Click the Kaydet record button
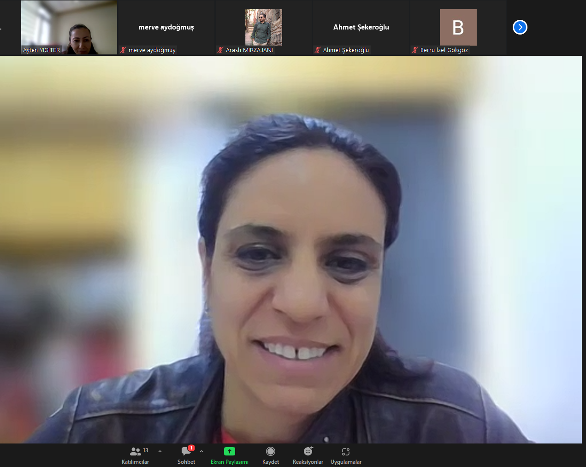This screenshot has height=467, width=586. (x=271, y=455)
